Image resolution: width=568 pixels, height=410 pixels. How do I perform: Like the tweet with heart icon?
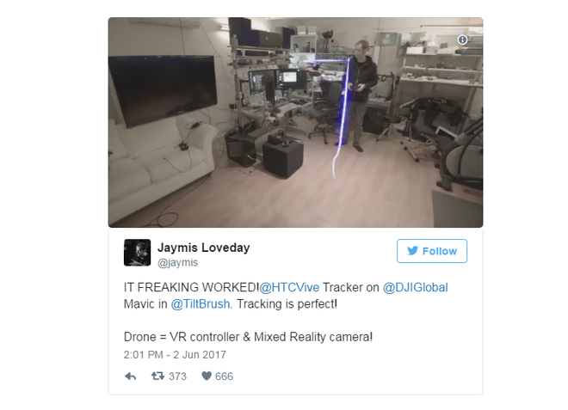207,376
